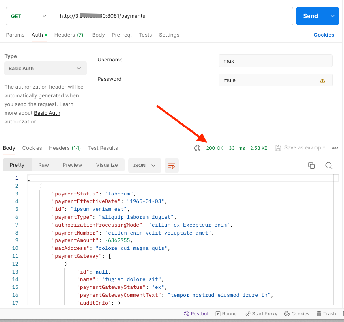The width and height of the screenshot is (344, 322).
Task: Open Postbot from the status bar
Action: [196, 314]
